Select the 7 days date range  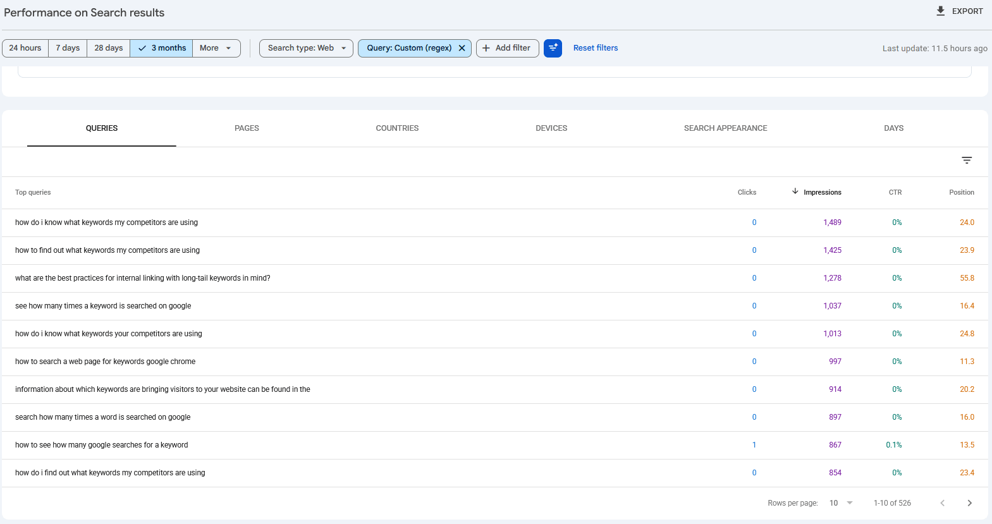68,48
